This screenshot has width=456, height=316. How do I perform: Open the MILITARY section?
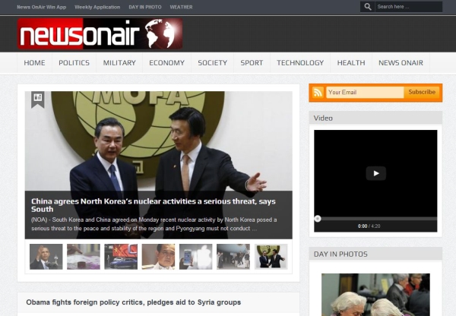pyautogui.click(x=119, y=63)
